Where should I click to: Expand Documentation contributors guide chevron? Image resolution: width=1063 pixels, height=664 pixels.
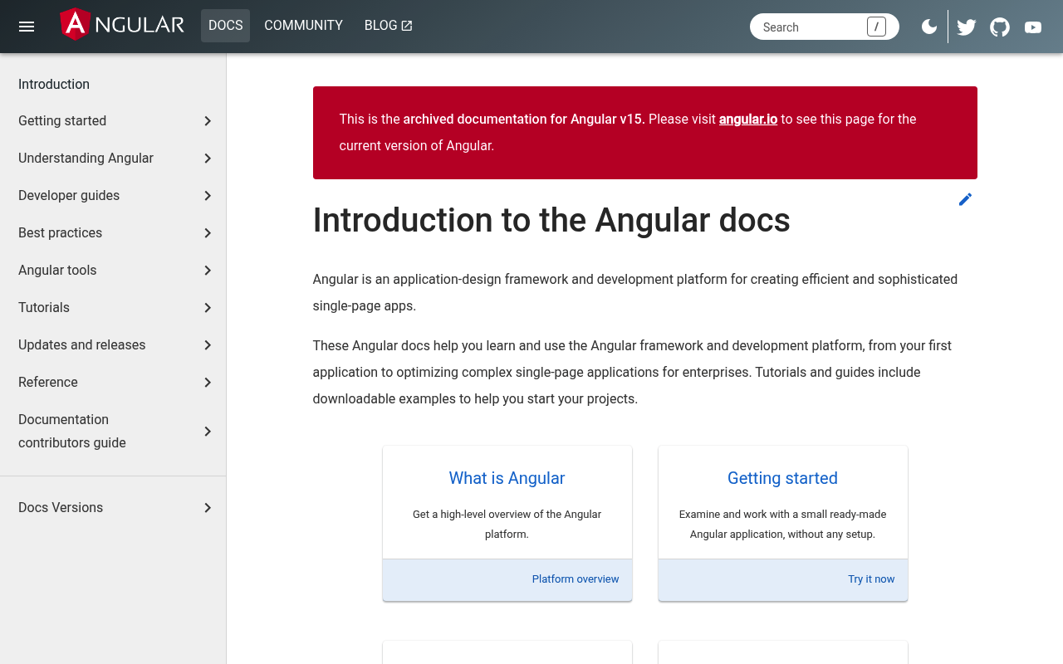(x=208, y=432)
